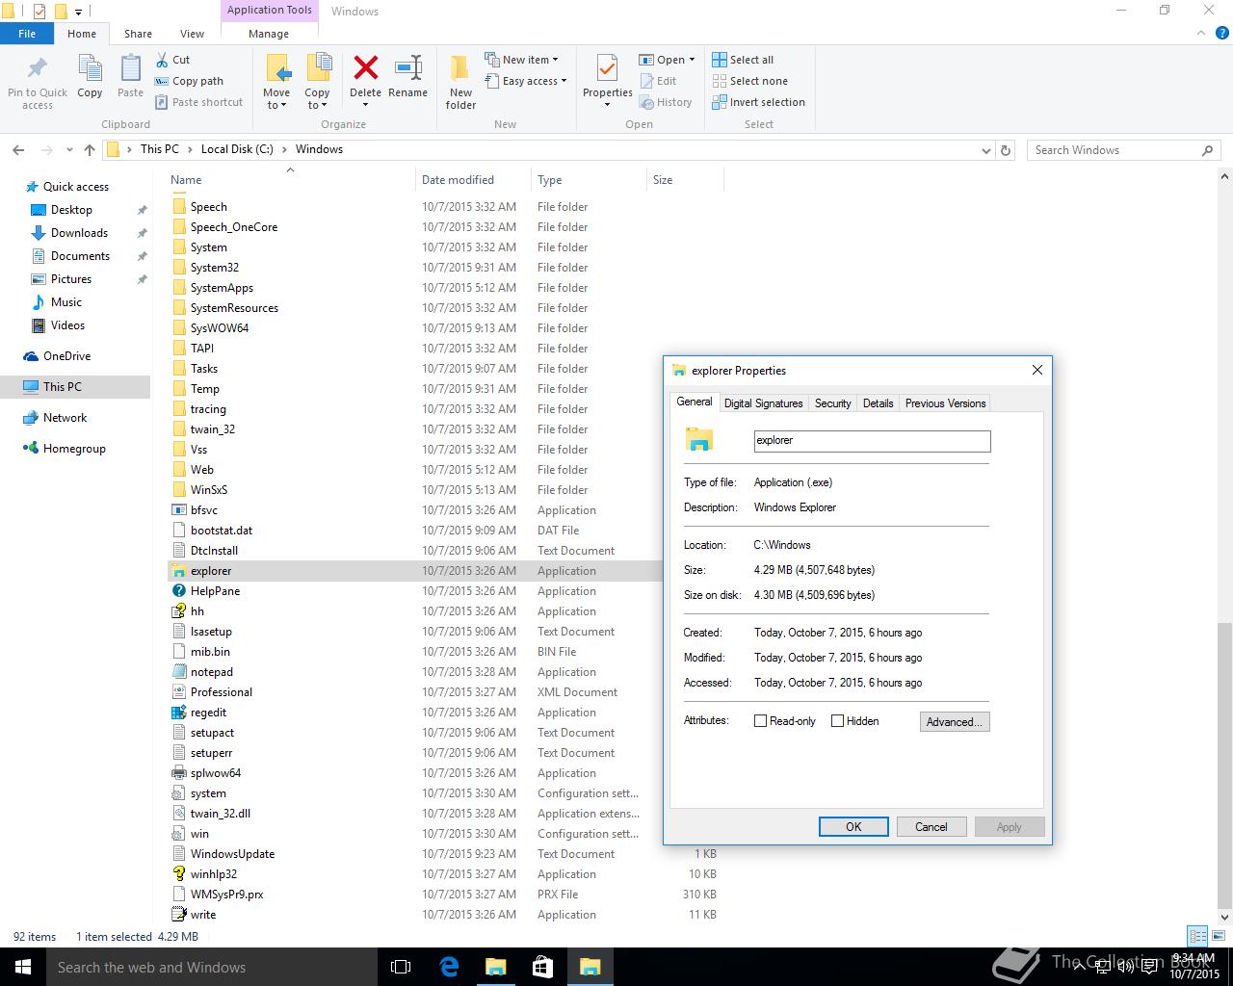Click the Help question mark icon
Viewport: 1233px width, 986px height.
tap(1221, 33)
